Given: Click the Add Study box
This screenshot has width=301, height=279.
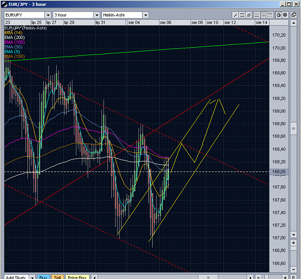Looking at the screenshot, I should (x=17, y=277).
